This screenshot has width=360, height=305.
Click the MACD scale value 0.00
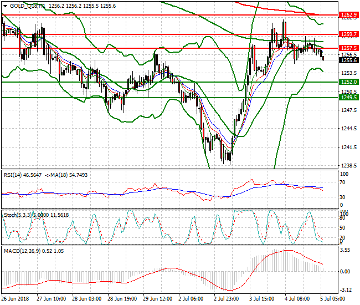pyautogui.click(x=345, y=272)
